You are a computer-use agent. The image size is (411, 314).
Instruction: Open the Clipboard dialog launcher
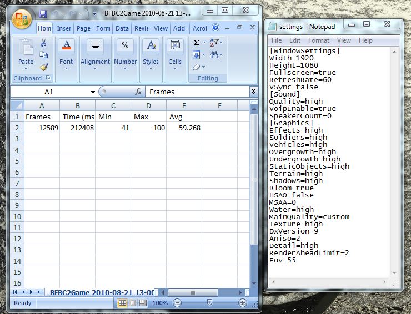click(48, 78)
